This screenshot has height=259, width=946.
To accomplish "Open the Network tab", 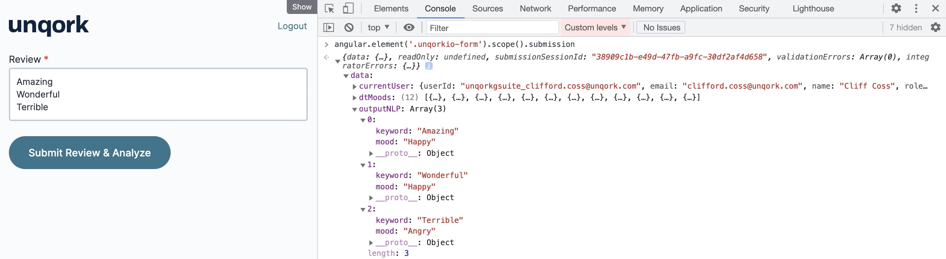I will [535, 9].
